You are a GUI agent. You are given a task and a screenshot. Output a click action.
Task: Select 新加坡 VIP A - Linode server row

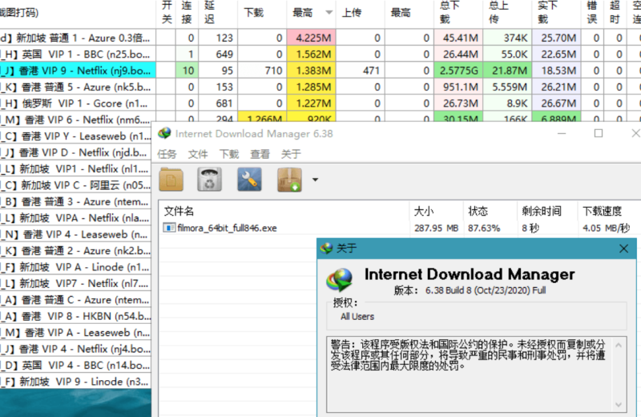pos(75,267)
